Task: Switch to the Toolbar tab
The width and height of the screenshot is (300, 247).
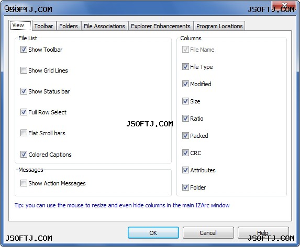Action: 44,26
